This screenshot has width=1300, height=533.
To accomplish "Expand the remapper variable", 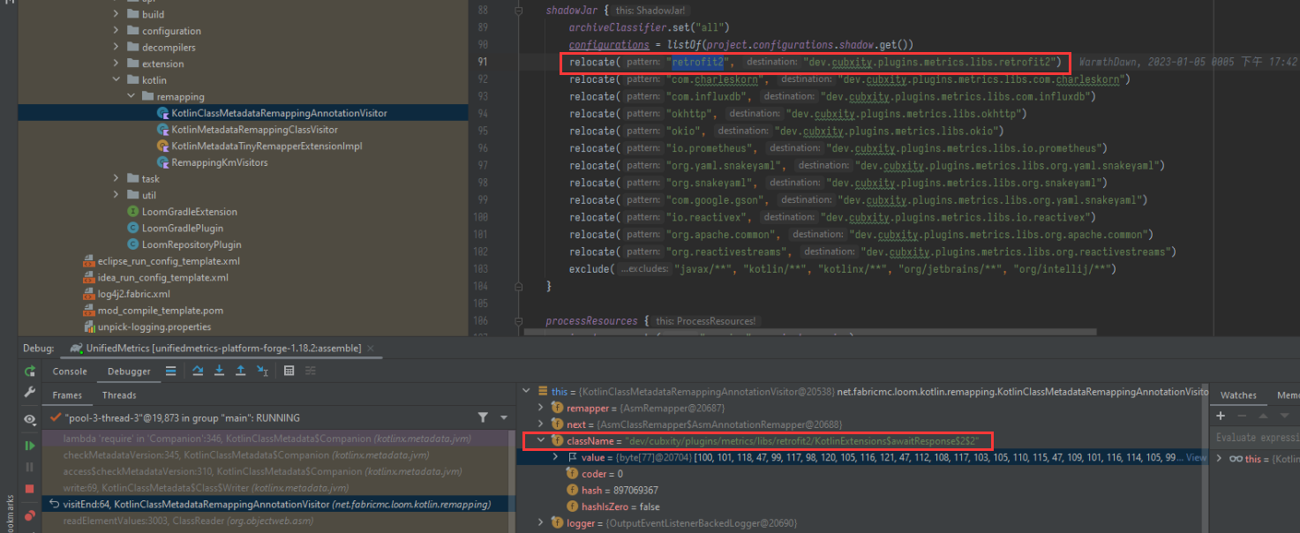I will 541,407.
